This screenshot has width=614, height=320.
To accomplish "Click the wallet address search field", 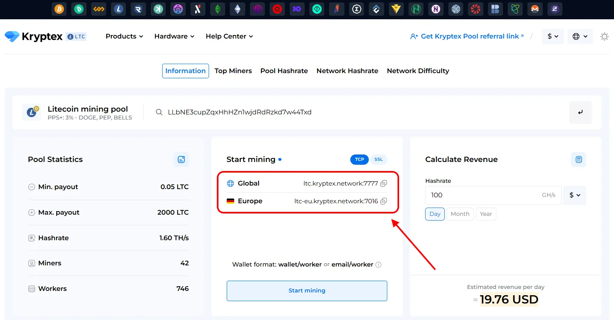I will point(358,112).
